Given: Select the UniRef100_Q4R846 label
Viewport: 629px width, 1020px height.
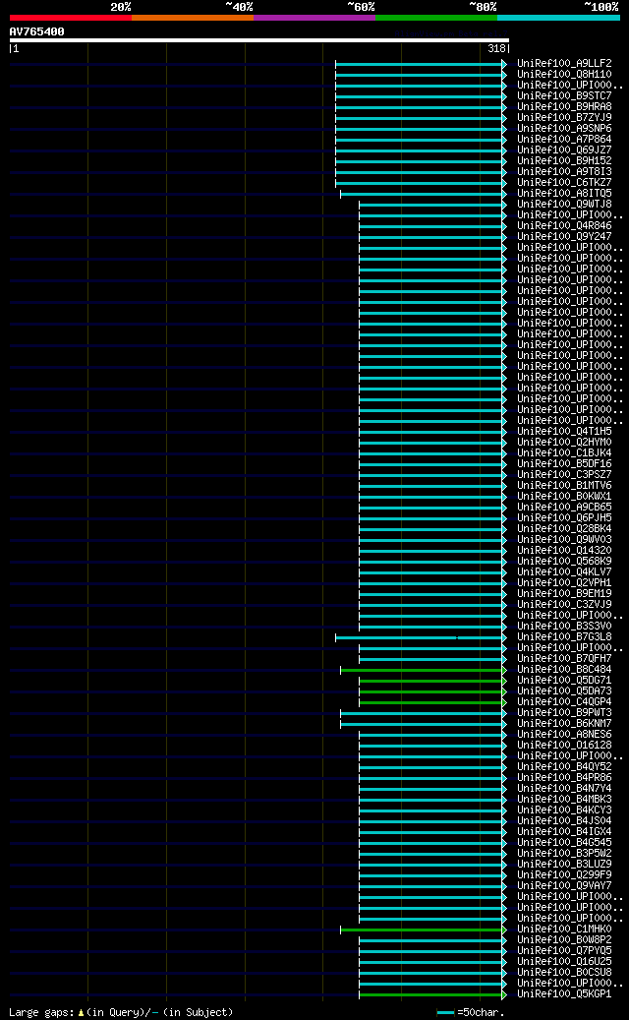Looking at the screenshot, I should [564, 225].
